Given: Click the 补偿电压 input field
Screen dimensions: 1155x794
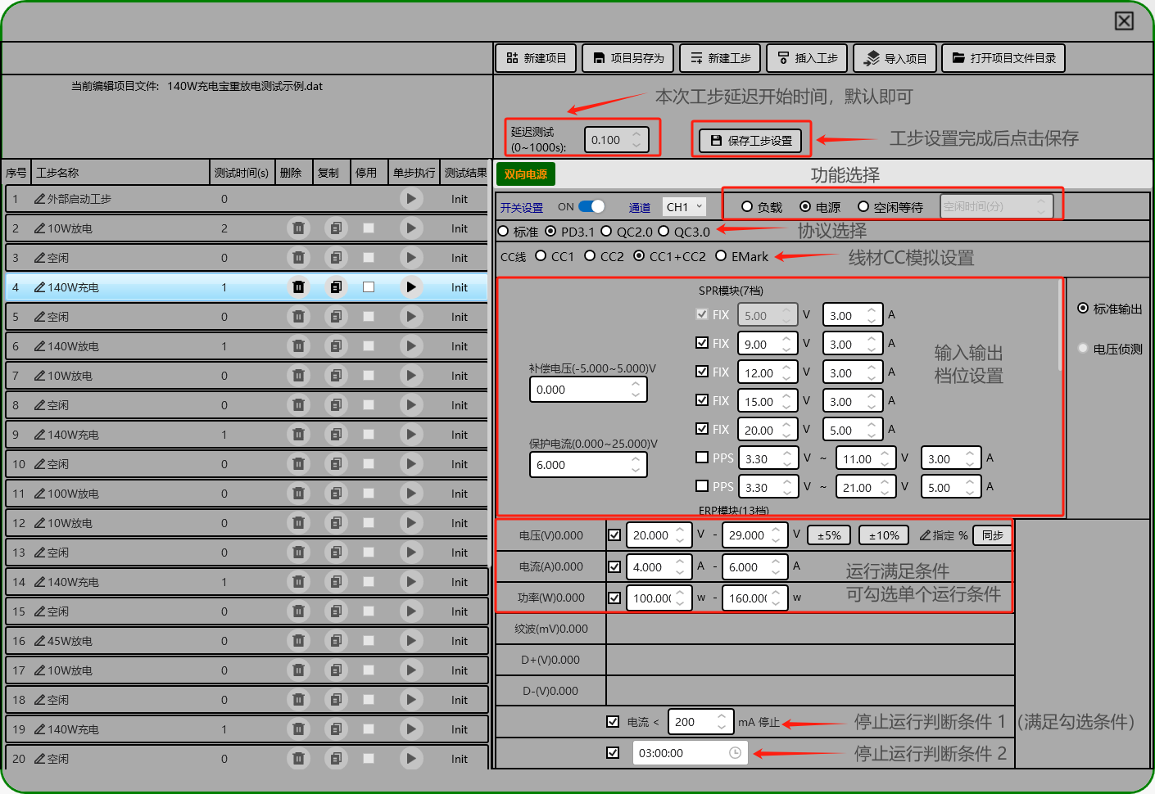Looking at the screenshot, I should click(582, 390).
